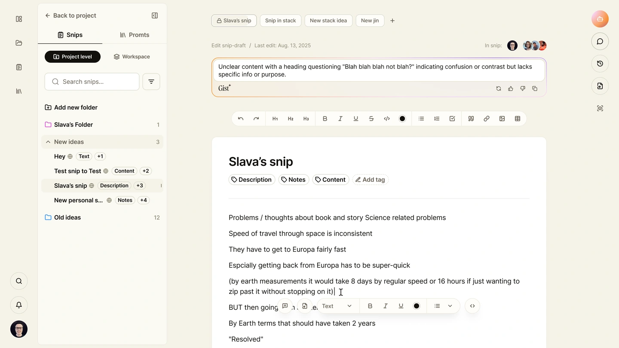The height and width of the screenshot is (348, 619).
Task: Open the robot AI assistant avatar
Action: [x=600, y=19]
